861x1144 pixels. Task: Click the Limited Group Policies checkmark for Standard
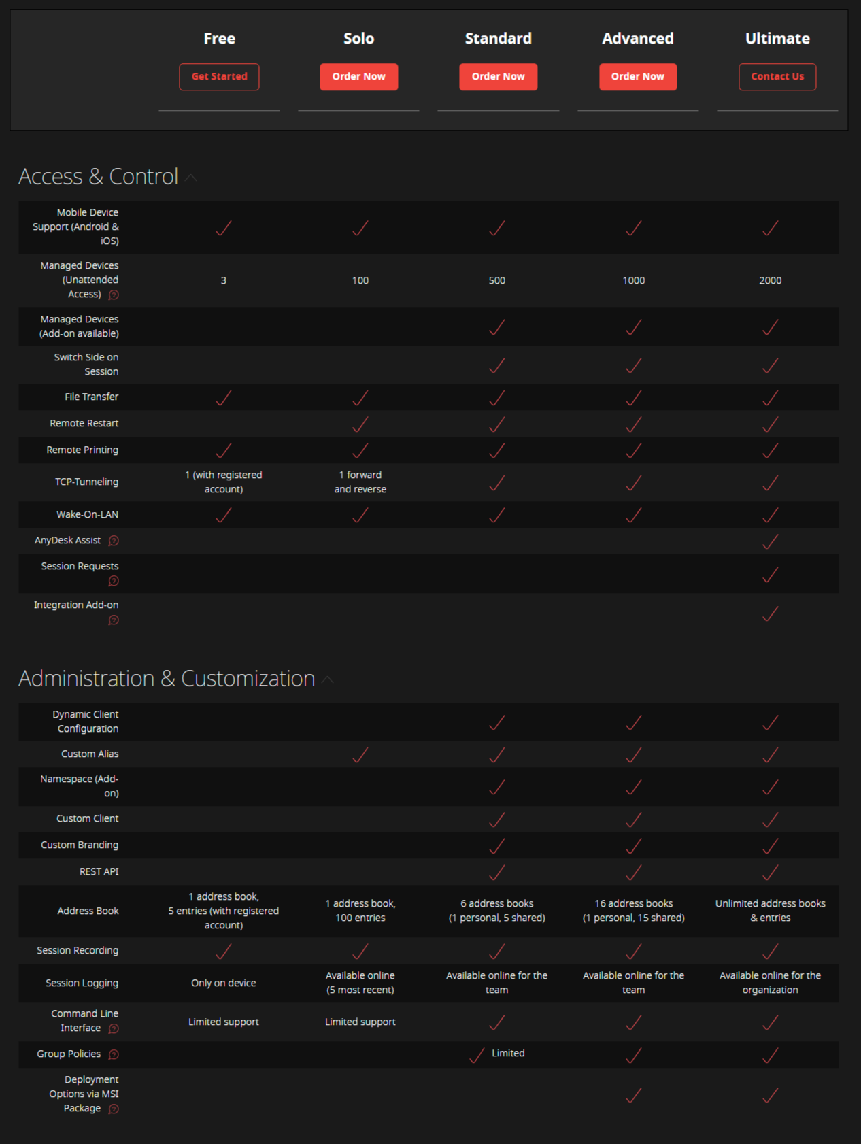[x=477, y=1055]
